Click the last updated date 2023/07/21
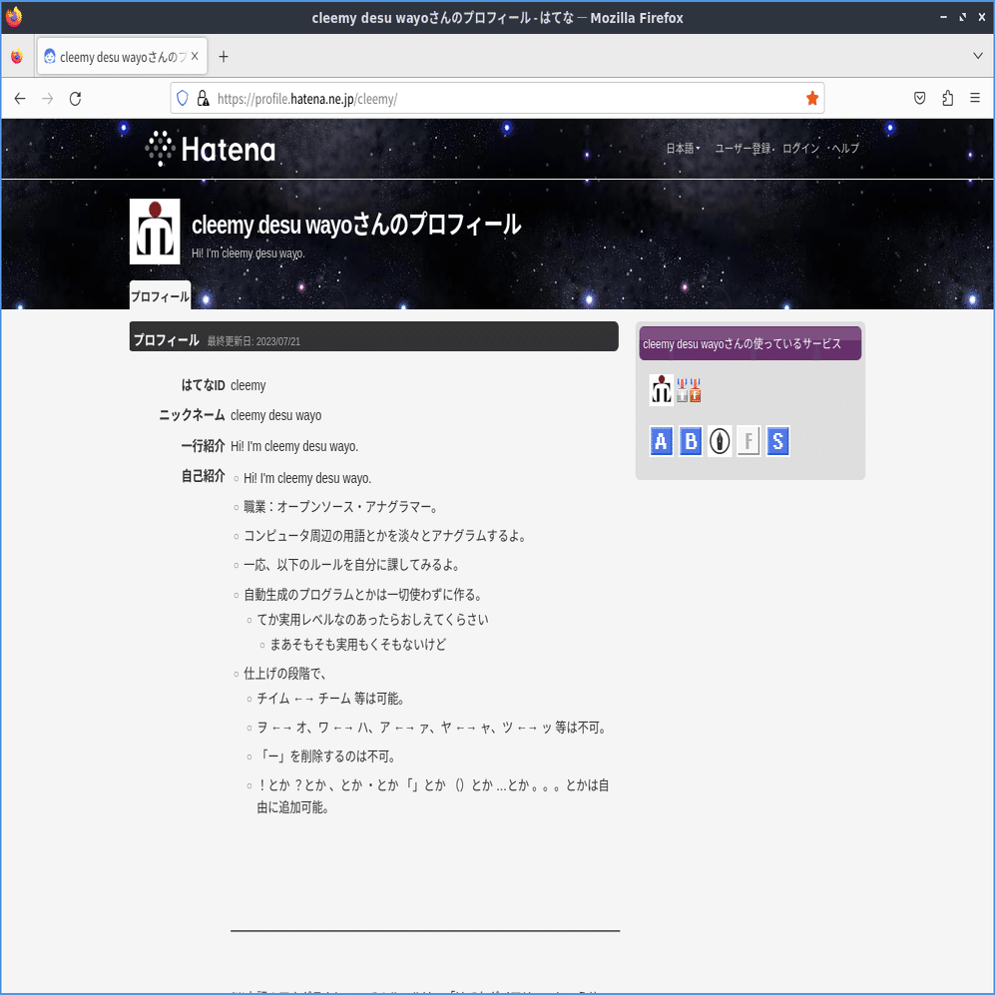Screen dimensions: 995x995 click(277, 341)
